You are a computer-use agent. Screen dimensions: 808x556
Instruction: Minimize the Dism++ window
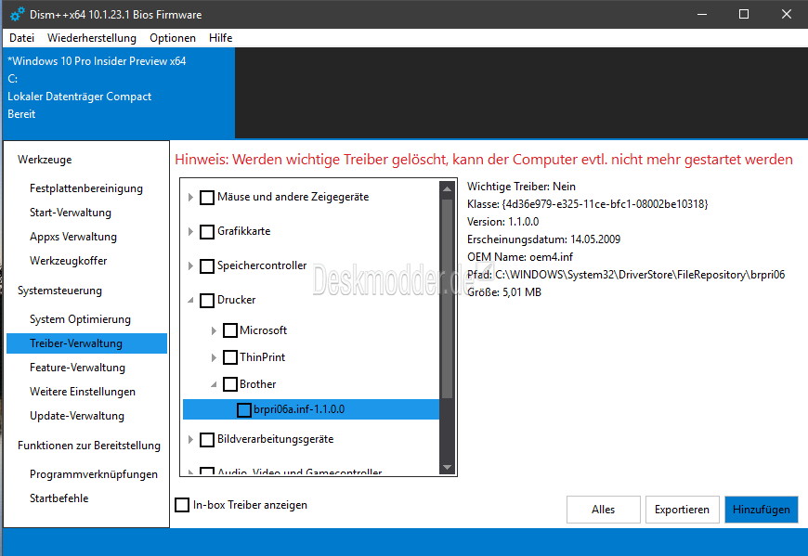(702, 14)
